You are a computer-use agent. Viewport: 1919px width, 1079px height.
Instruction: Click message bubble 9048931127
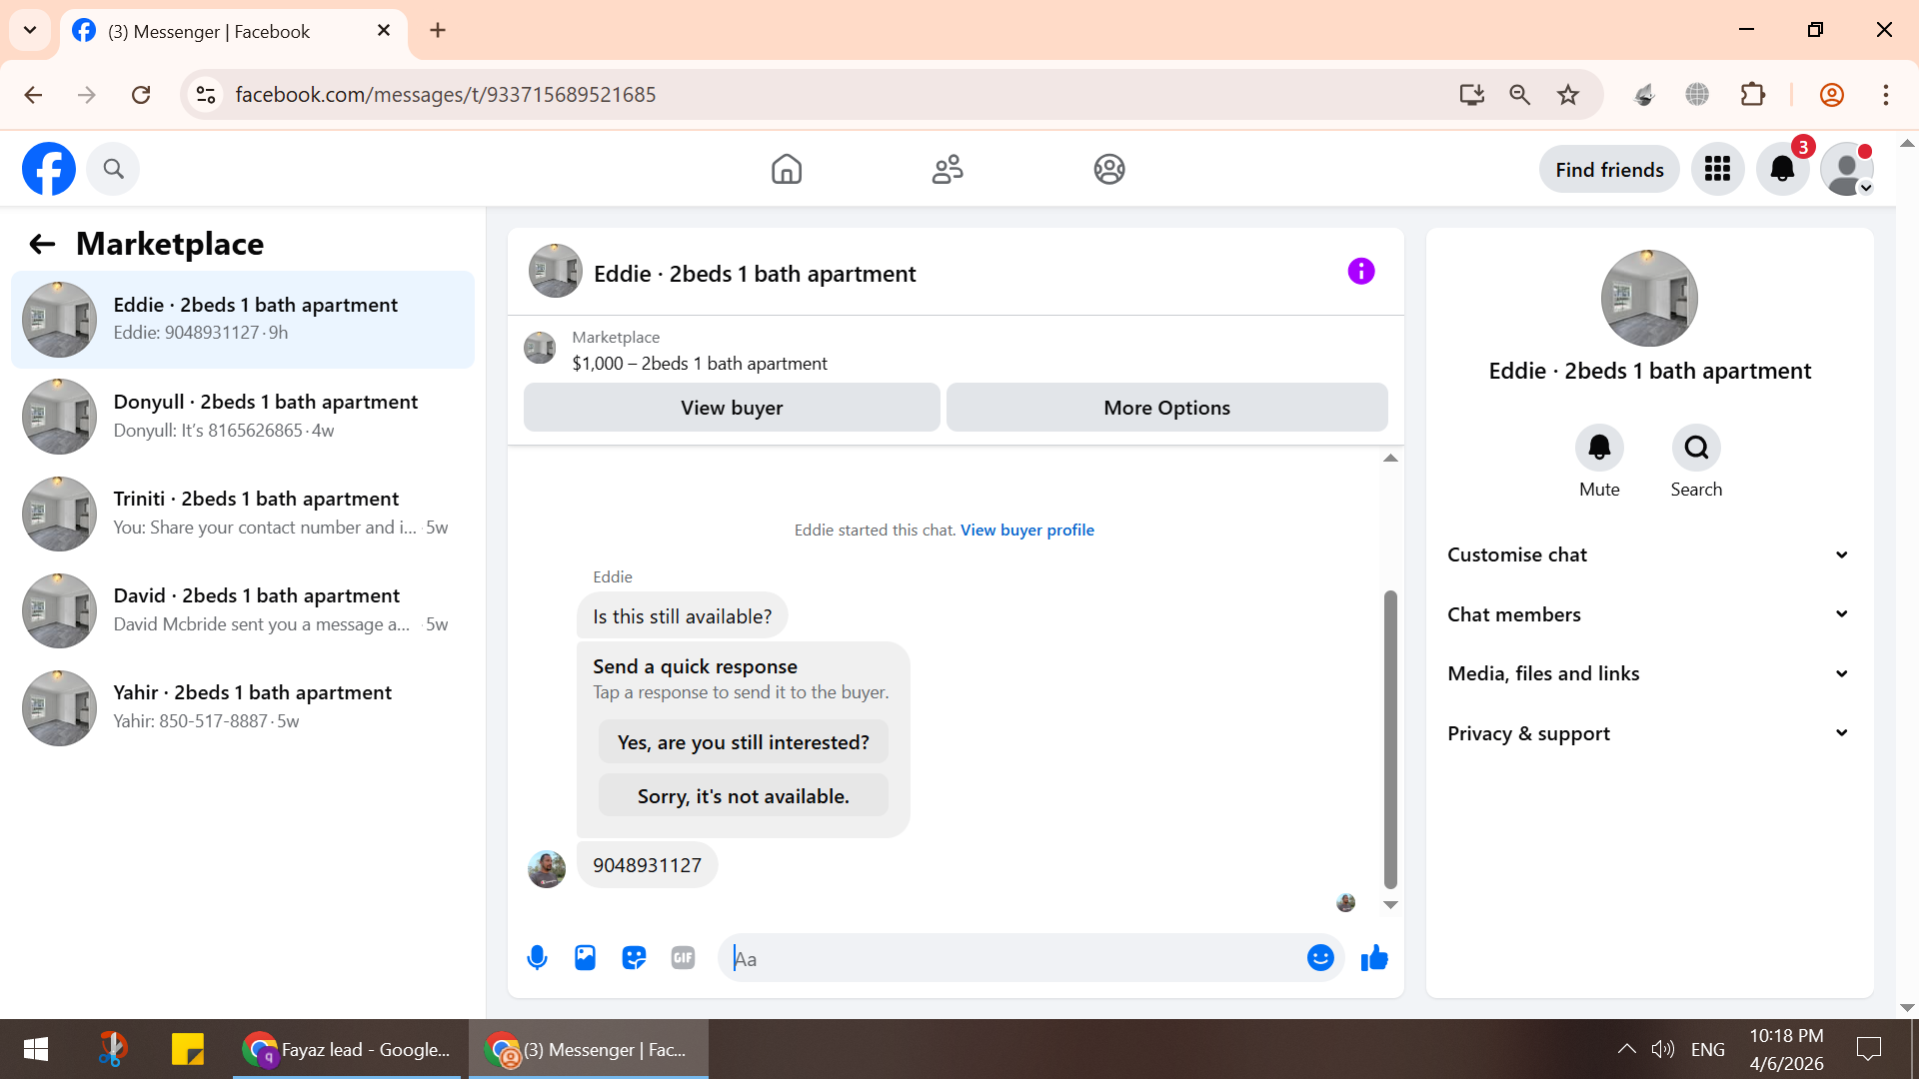(x=647, y=865)
